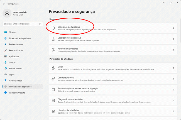Minimize the Configurações window
This screenshot has height=120, width=181.
[x=163, y=3]
